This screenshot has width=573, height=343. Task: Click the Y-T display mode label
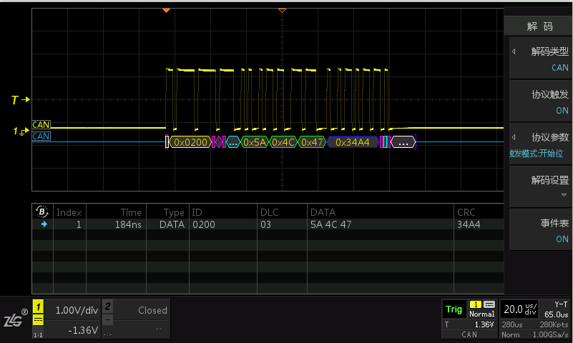click(x=561, y=304)
